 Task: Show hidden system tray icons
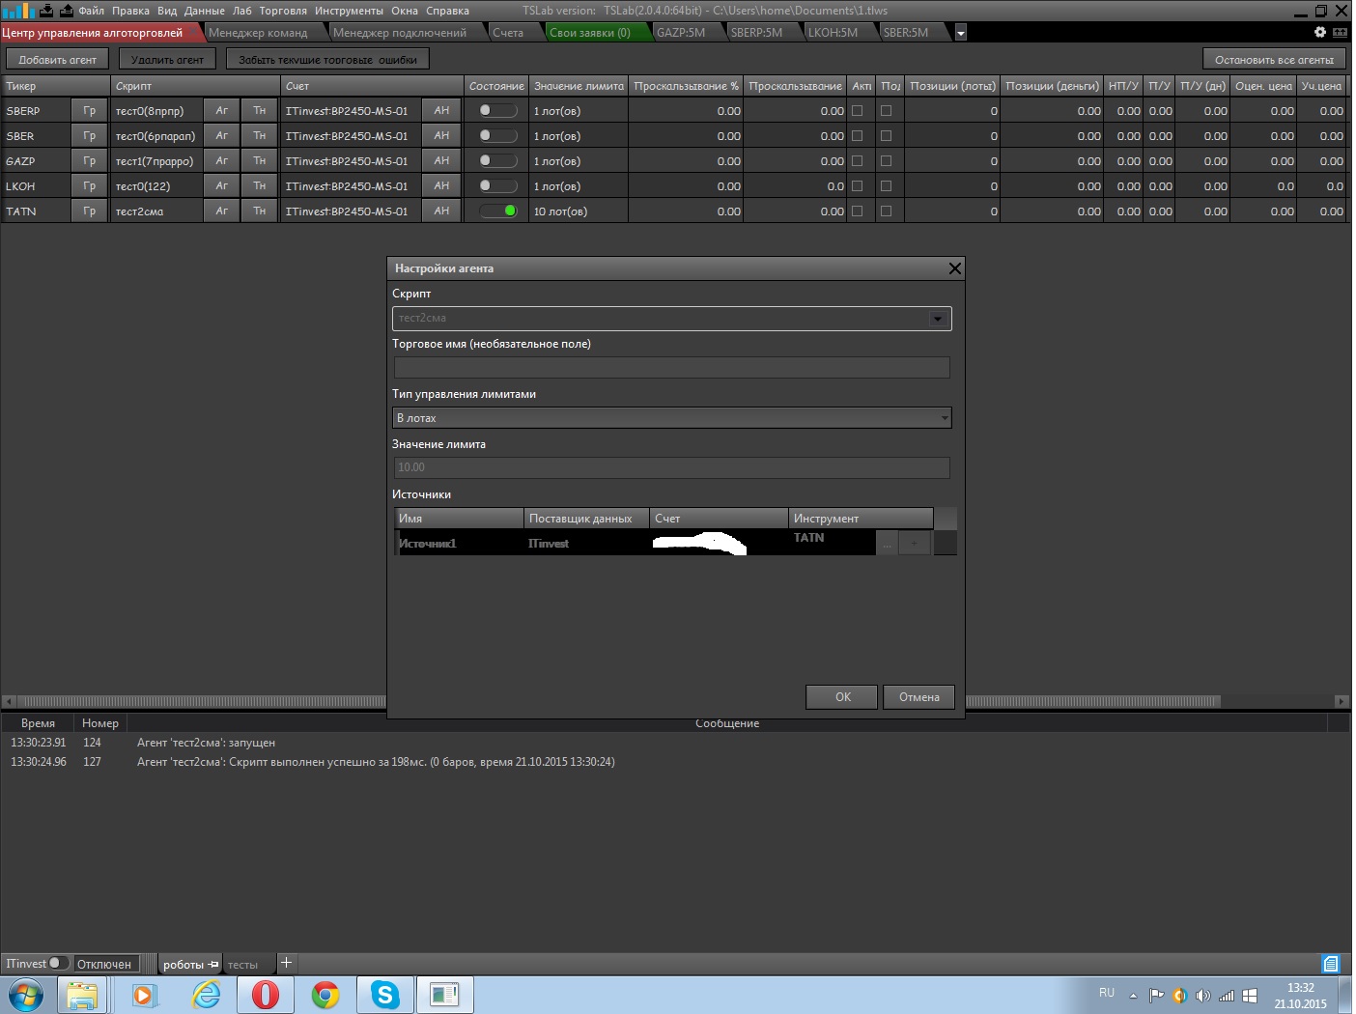[1133, 996]
